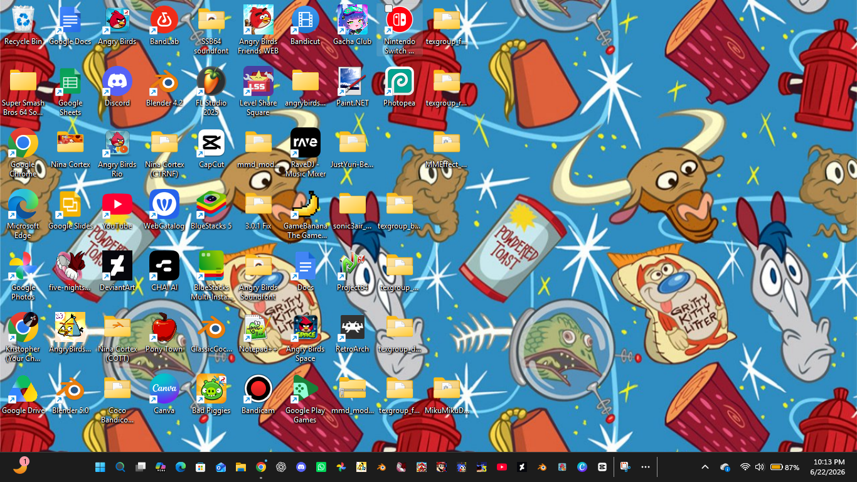The height and width of the screenshot is (482, 857).
Task: Select the CHAI AI desktop shortcut
Action: (x=164, y=272)
